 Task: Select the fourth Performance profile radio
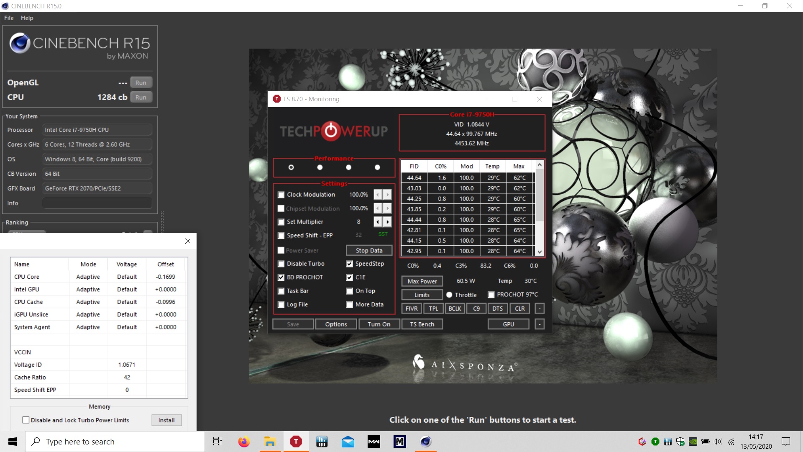click(x=377, y=167)
